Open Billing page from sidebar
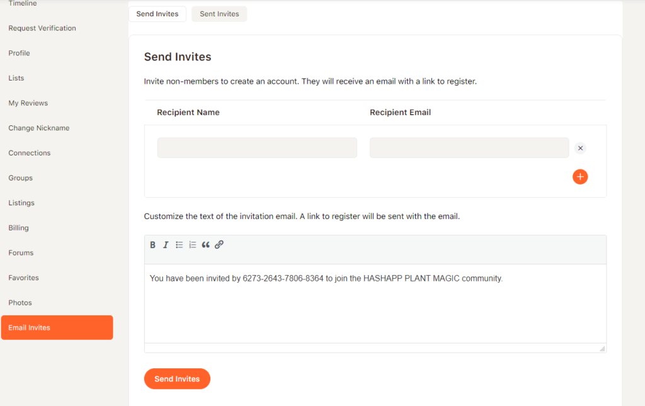Image resolution: width=645 pixels, height=406 pixels. [x=18, y=228]
